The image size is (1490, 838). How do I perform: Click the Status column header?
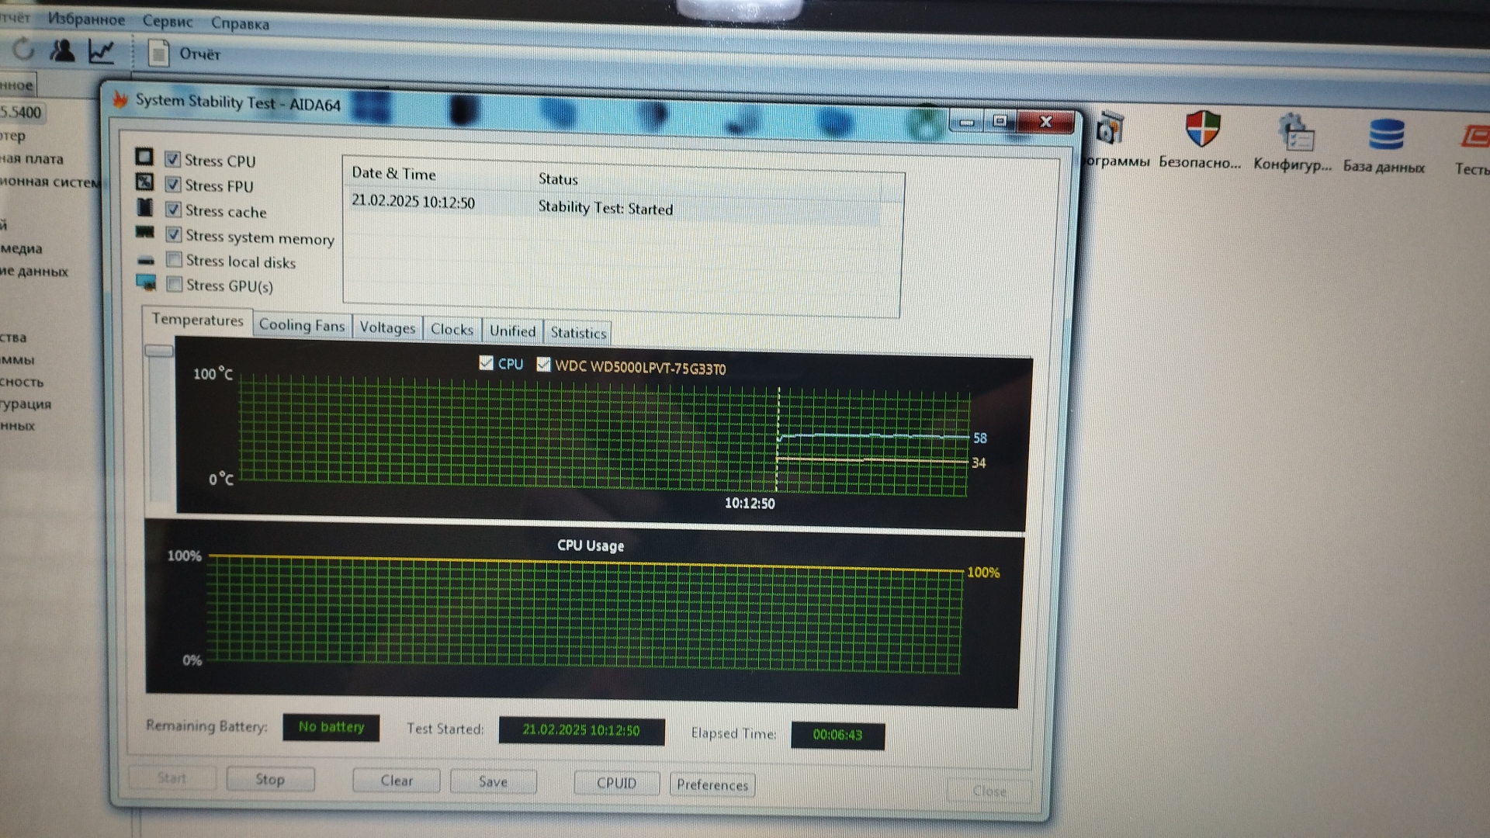tap(558, 178)
